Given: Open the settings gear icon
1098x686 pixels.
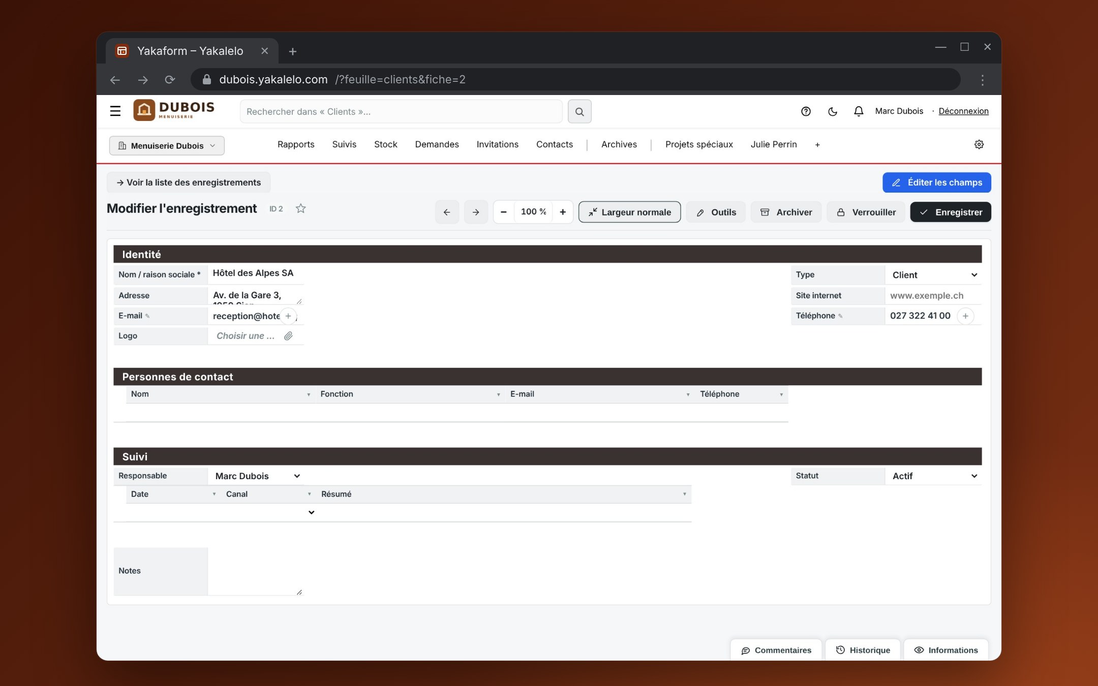Looking at the screenshot, I should (979, 144).
